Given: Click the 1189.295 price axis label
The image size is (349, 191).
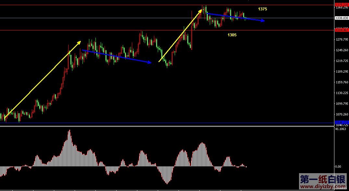Looking at the screenshot, I should tap(342, 72).
